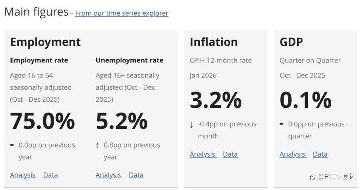Click the 75.0% employment rate figure
360x190 pixels.
42,121
